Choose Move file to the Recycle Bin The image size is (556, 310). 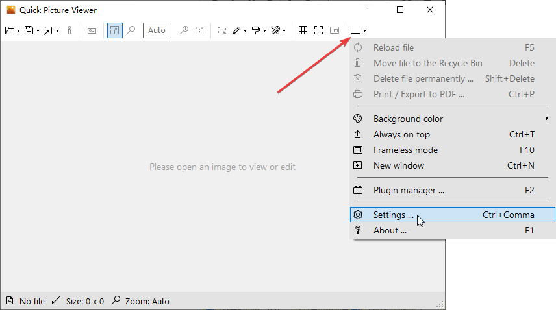[453, 63]
